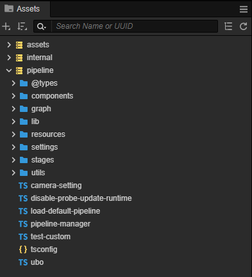Image resolution: width=252 pixels, height=277 pixels.
Task: Select the components folder name
Action: tap(53, 96)
